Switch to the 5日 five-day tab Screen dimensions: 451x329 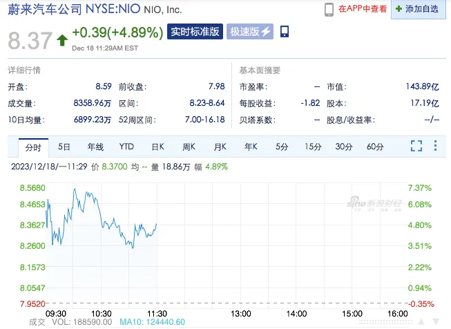click(x=64, y=147)
